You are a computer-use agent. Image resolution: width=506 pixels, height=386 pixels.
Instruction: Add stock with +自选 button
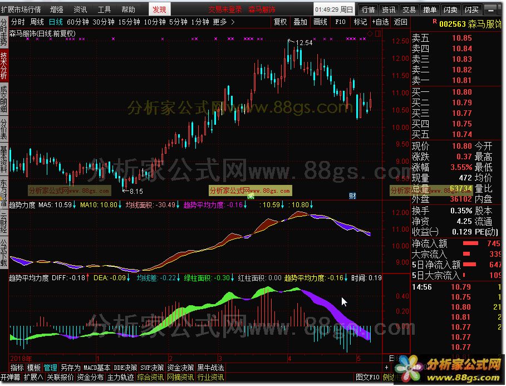pyautogui.click(x=380, y=22)
